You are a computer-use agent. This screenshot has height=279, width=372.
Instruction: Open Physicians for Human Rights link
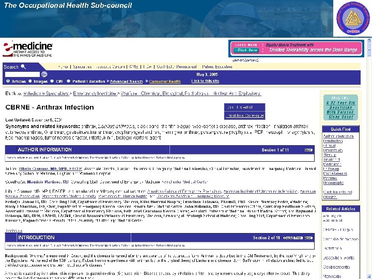click(122, 196)
